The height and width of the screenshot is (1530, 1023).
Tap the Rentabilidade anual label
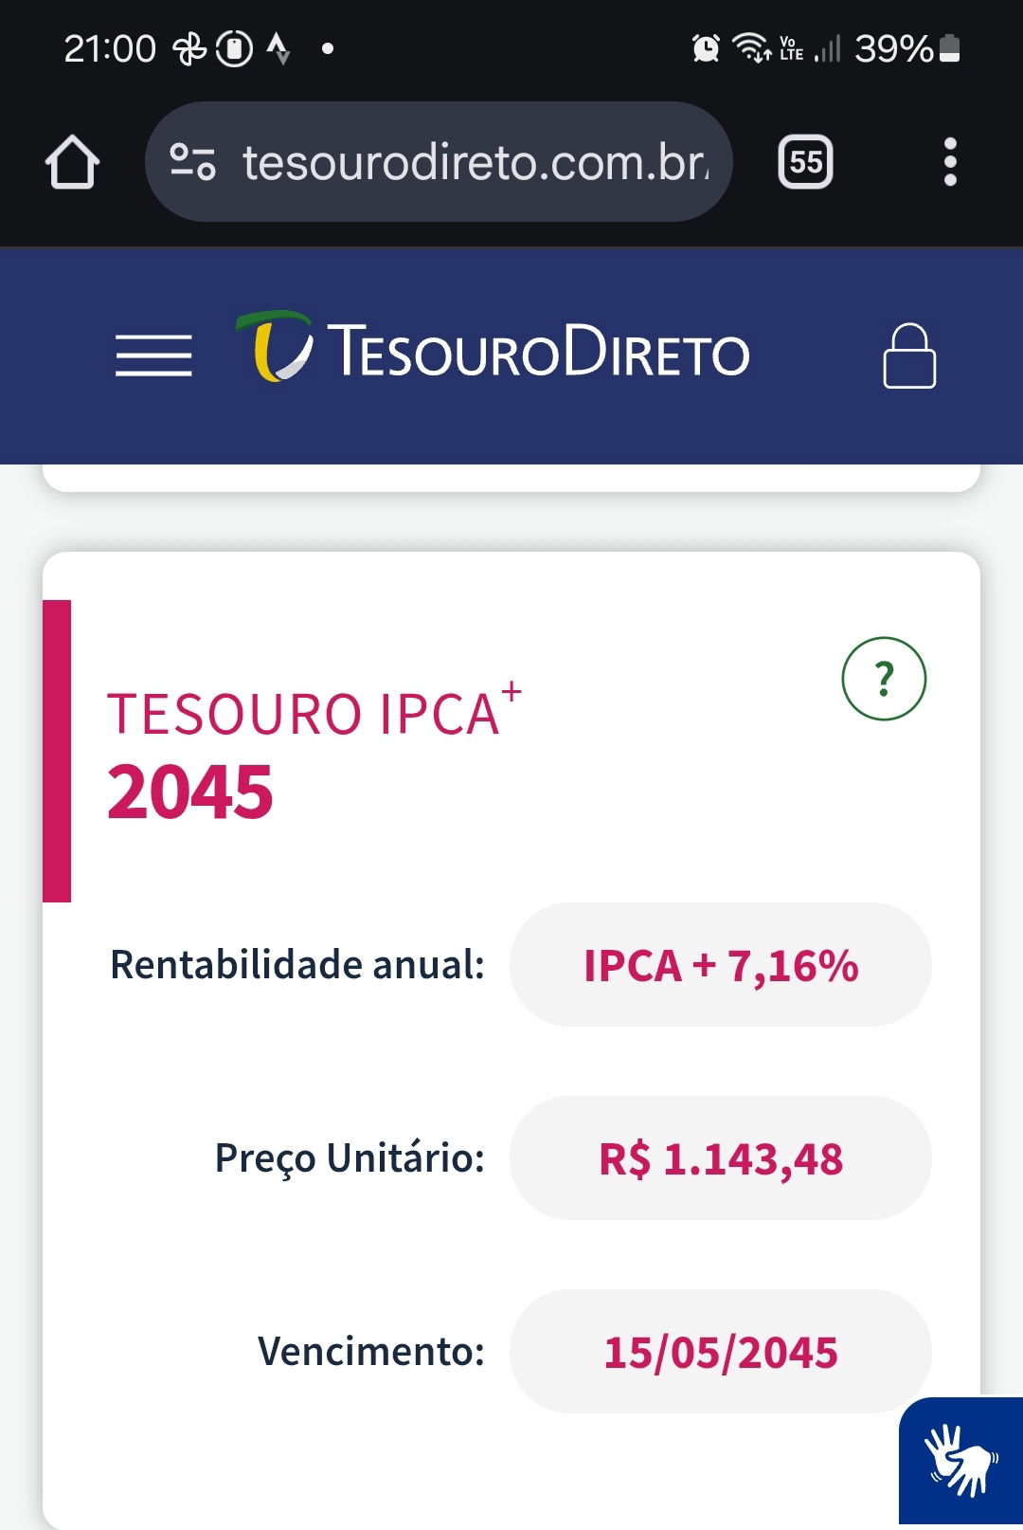pos(297,965)
